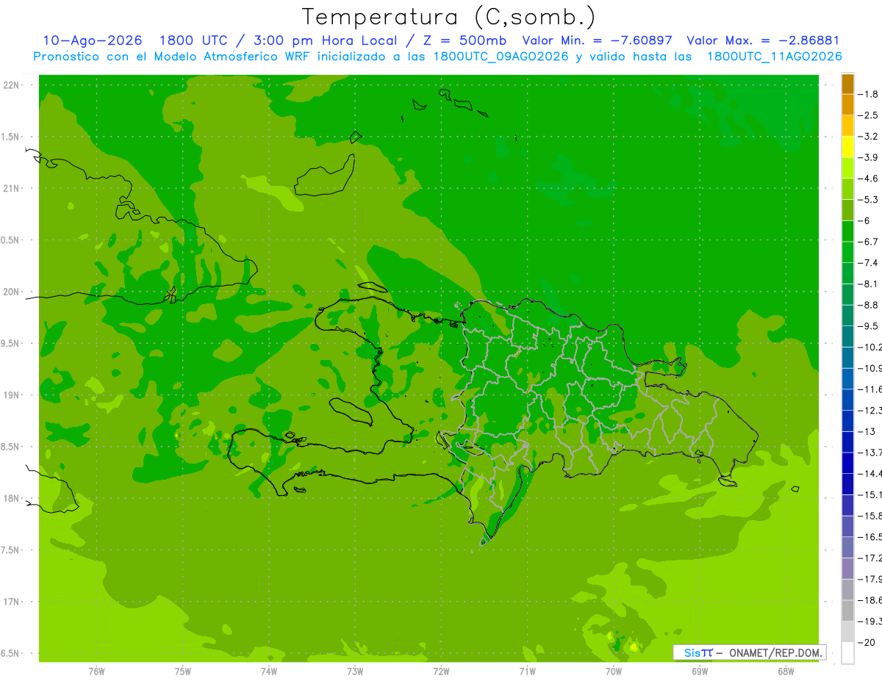
Task: Click the -1.8 colorbar label
Action: click(x=869, y=94)
